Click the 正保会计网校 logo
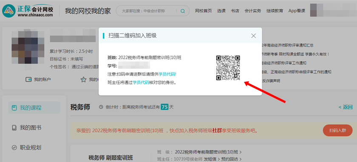Image resolution: width=357 pixels, height=162 pixels. click(28, 11)
